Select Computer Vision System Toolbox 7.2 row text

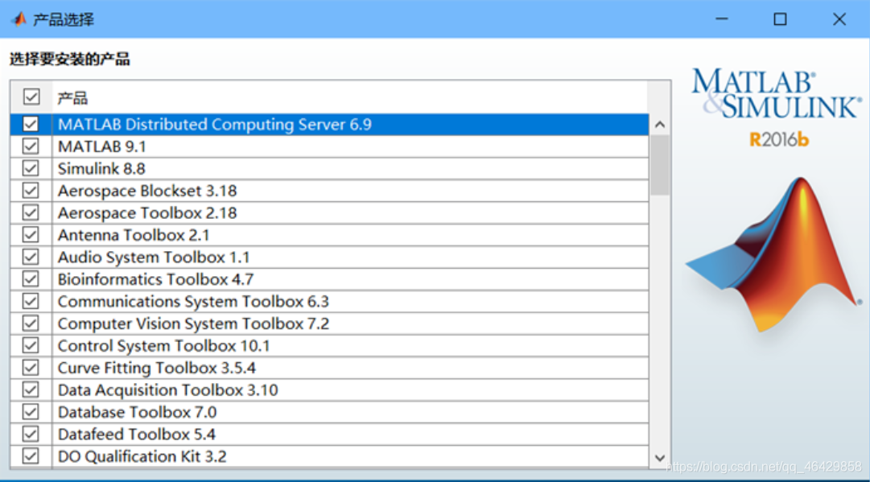tap(193, 323)
